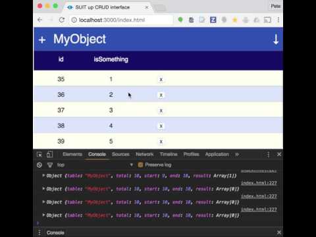The image size is (316, 237).
Task: Click the down arrow in MyObject header
Action: tap(276, 39)
